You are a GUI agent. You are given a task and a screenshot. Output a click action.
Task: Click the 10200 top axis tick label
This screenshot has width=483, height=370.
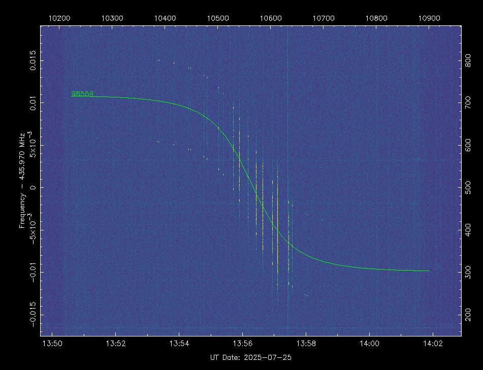click(59, 18)
